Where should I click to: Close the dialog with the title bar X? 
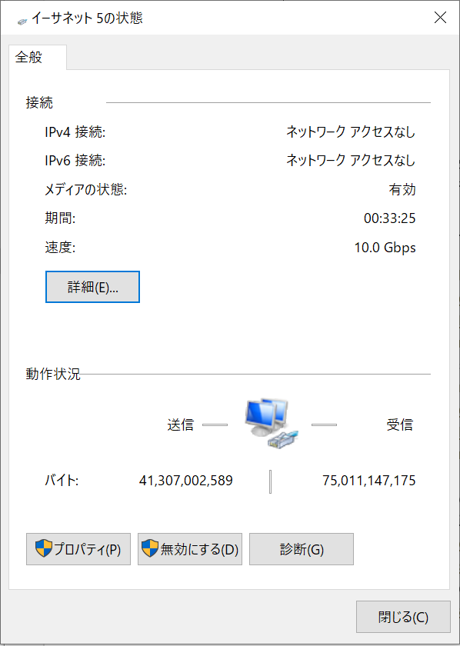click(441, 18)
